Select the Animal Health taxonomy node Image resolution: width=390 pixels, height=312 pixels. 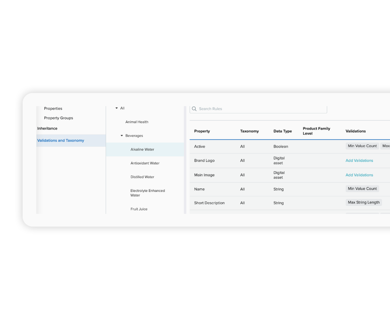(x=137, y=122)
